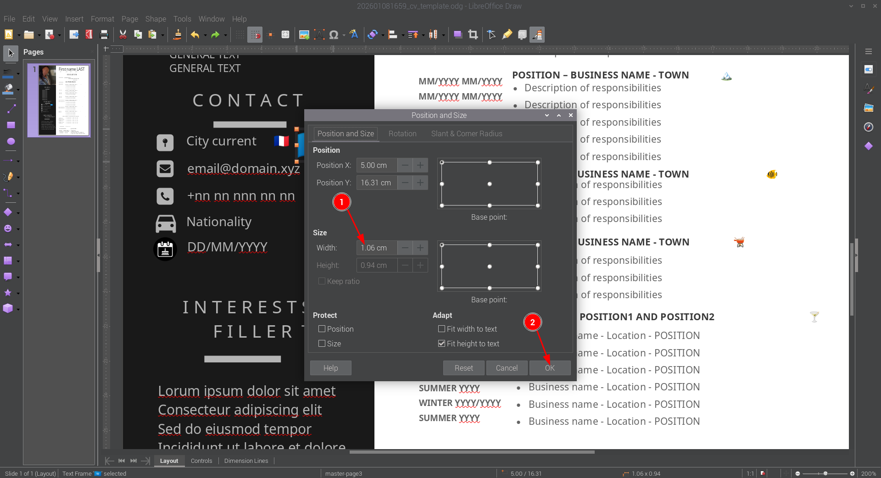Click the Insert Image icon

point(304,34)
